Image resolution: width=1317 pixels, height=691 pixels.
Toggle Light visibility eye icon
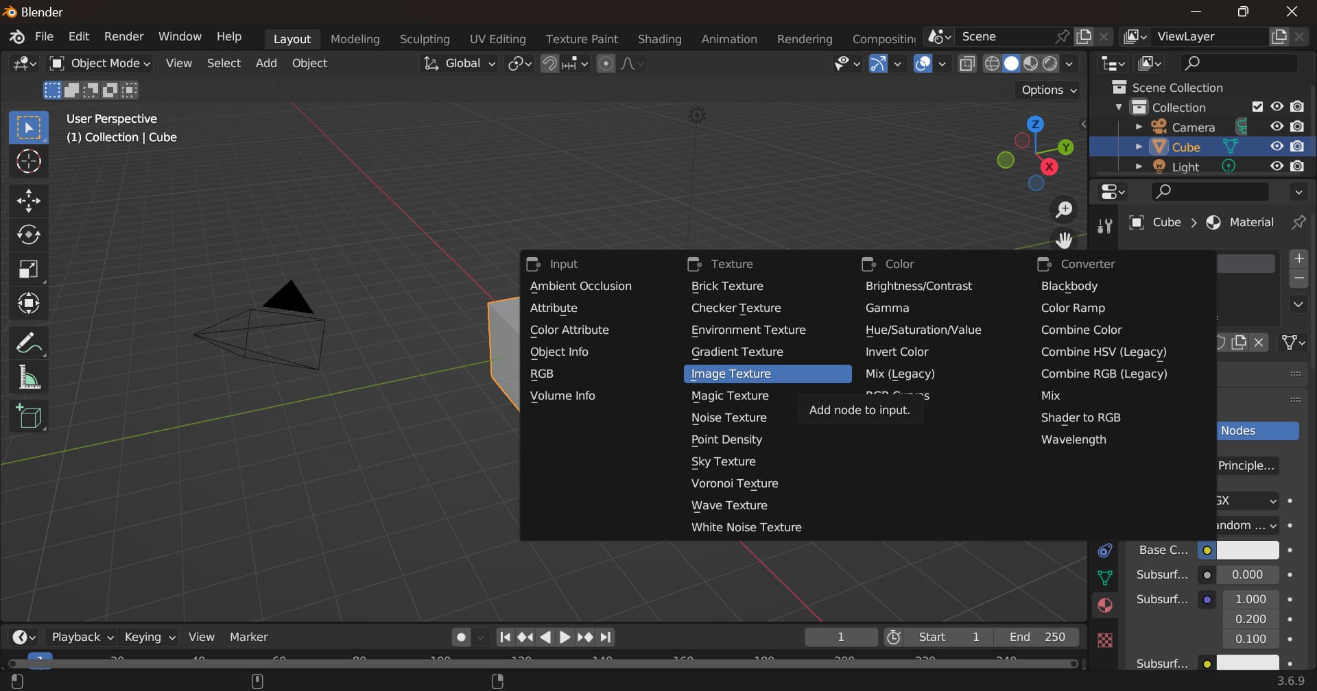pyautogui.click(x=1277, y=167)
